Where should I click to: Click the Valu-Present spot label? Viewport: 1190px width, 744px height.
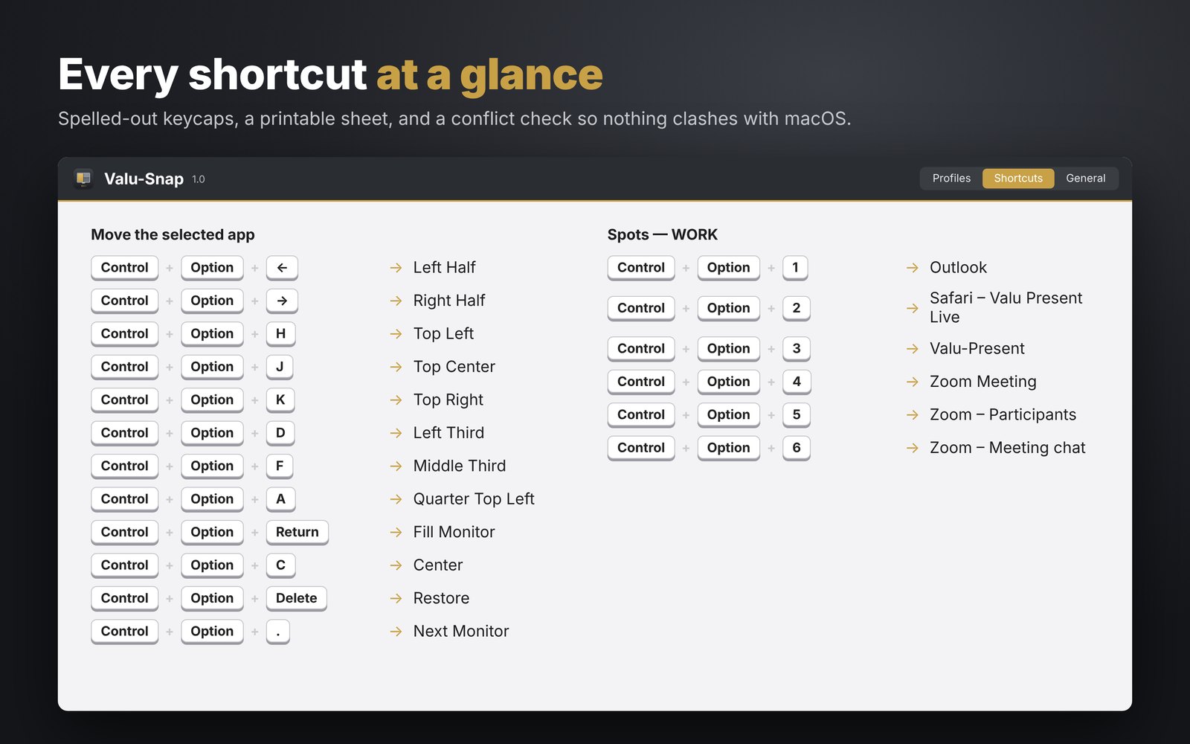pyautogui.click(x=977, y=348)
